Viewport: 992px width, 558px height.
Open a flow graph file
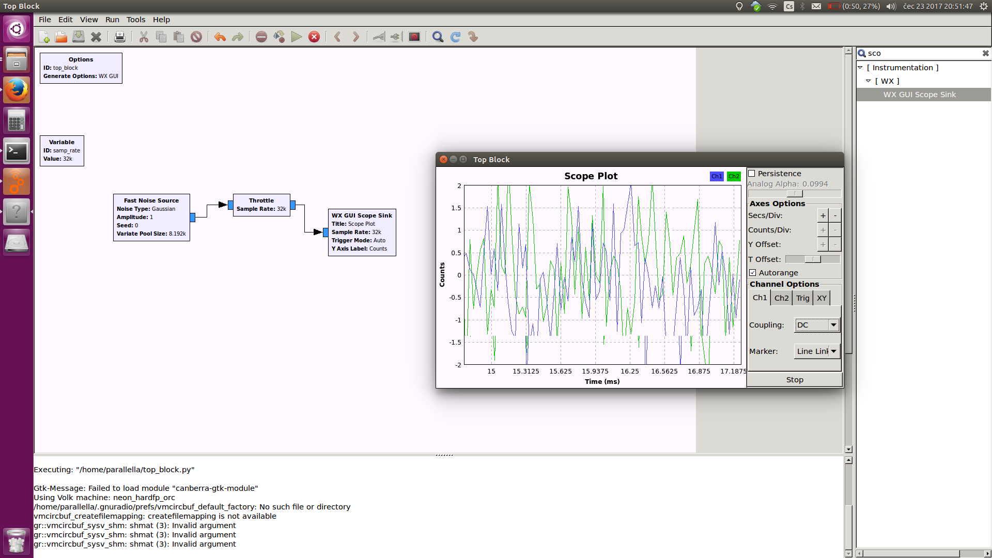61,37
